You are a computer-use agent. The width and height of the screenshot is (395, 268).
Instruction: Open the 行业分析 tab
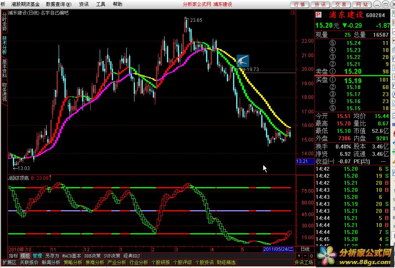138,263
